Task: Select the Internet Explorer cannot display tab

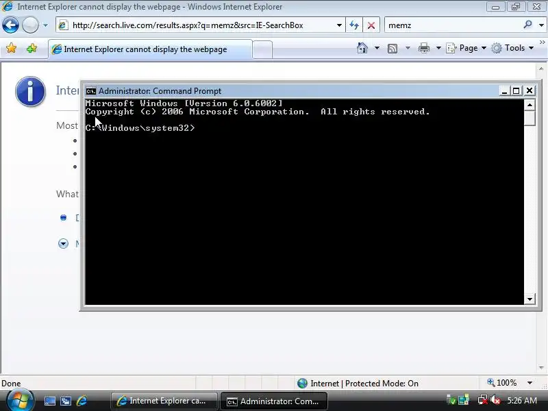Action: point(149,49)
